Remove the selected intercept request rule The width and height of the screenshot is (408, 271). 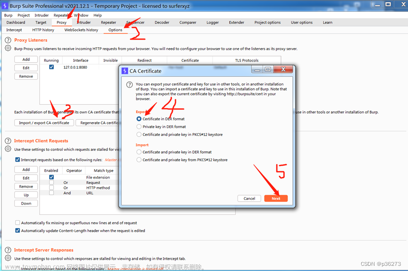[26, 186]
